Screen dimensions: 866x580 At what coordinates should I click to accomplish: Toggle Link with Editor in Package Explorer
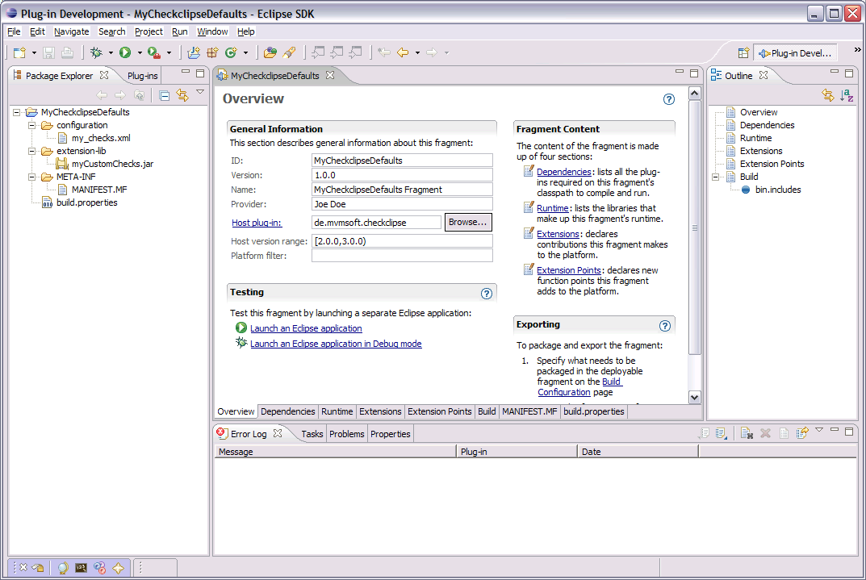point(182,95)
